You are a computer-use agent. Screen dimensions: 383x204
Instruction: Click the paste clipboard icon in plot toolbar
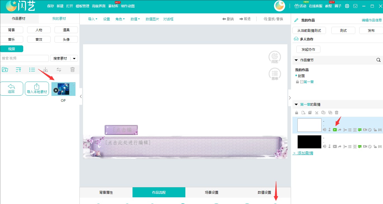(323, 113)
